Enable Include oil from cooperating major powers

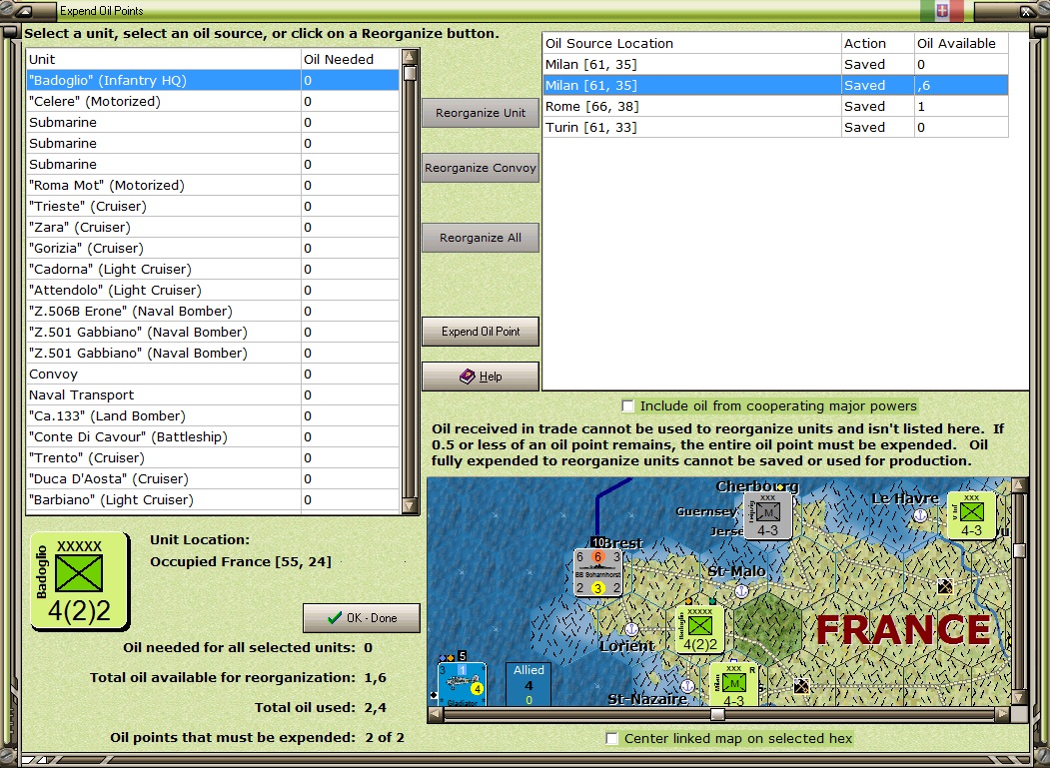tap(627, 405)
